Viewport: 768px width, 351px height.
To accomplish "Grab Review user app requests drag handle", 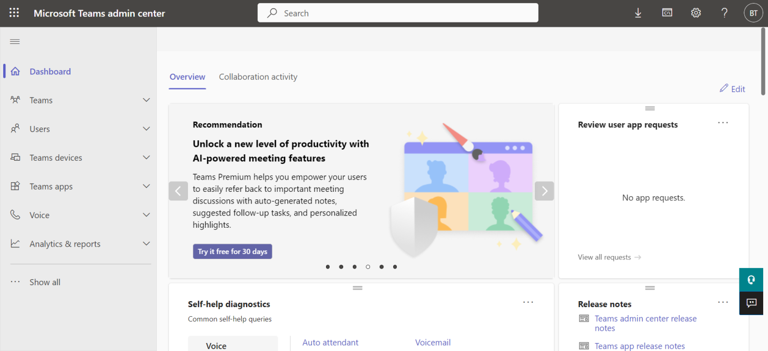I will click(650, 108).
